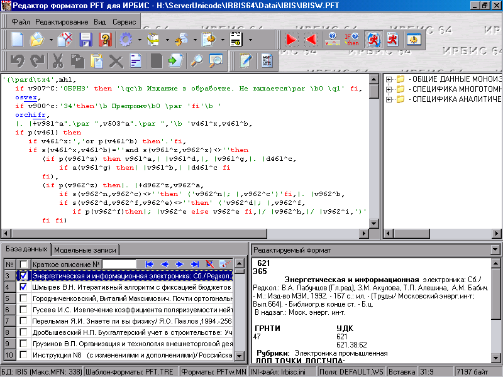503x377 pixels.
Task: Click the Paste clipboard icon
Action: pyautogui.click(x=96, y=61)
